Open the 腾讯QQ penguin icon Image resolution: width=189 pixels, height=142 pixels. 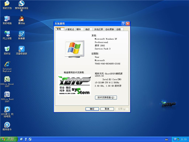[x=22, y=20]
